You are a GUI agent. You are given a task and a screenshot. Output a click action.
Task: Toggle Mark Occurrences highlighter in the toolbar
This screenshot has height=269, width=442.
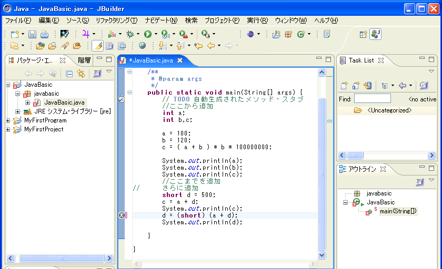[x=97, y=46]
